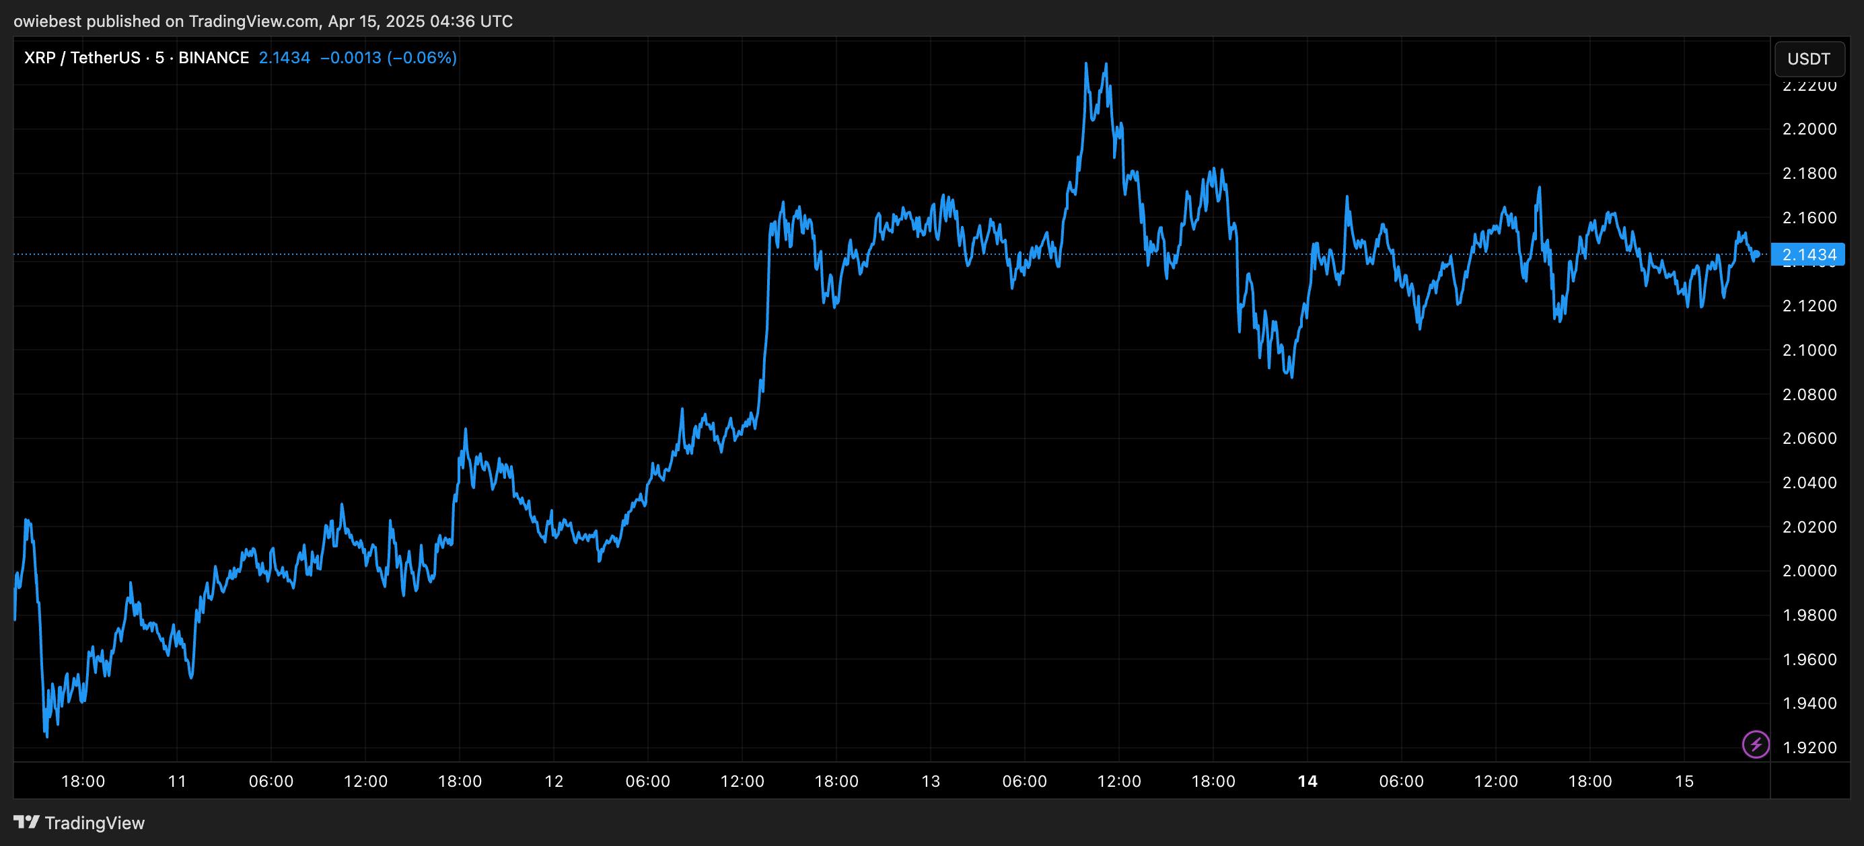
Task: Click the 2.0400 price axis label
Action: 1809,482
